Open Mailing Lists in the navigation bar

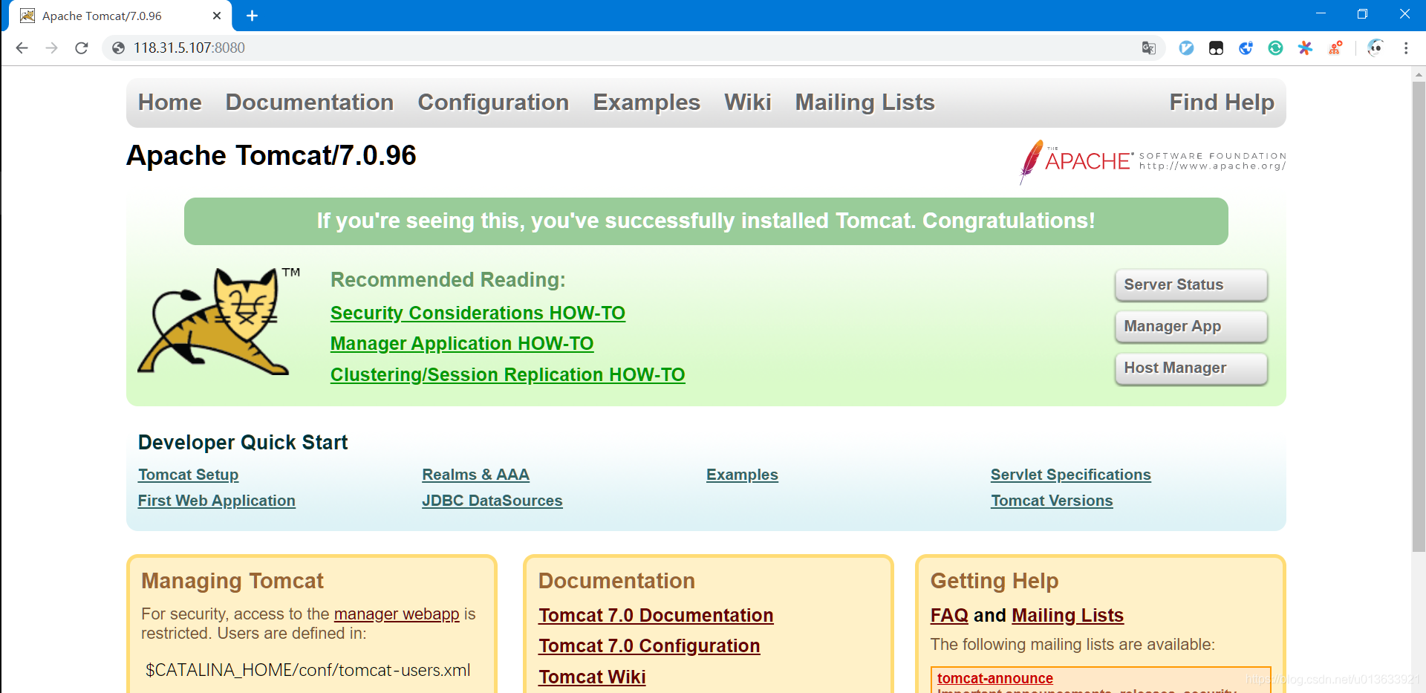tap(865, 103)
